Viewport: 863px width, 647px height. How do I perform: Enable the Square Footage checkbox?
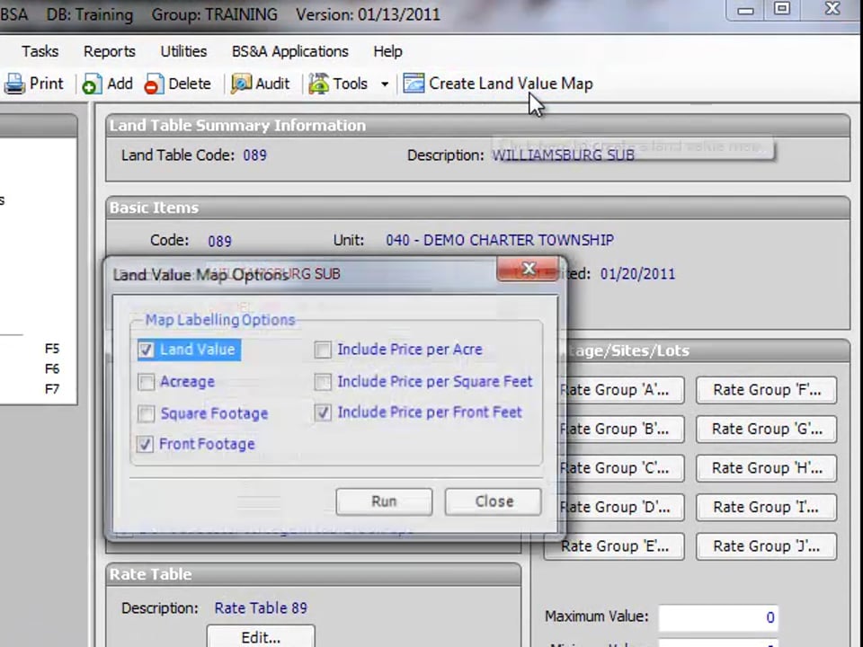click(147, 413)
